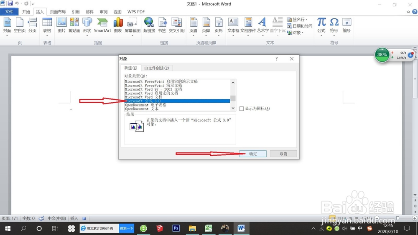The image size is (418, 235).
Task: Open the WPS PDF ribbon tab
Action: (136, 12)
